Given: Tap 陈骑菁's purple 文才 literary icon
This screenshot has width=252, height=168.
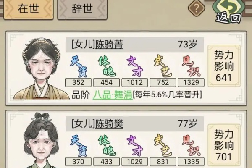Looking at the screenshot, I should 135,66.
